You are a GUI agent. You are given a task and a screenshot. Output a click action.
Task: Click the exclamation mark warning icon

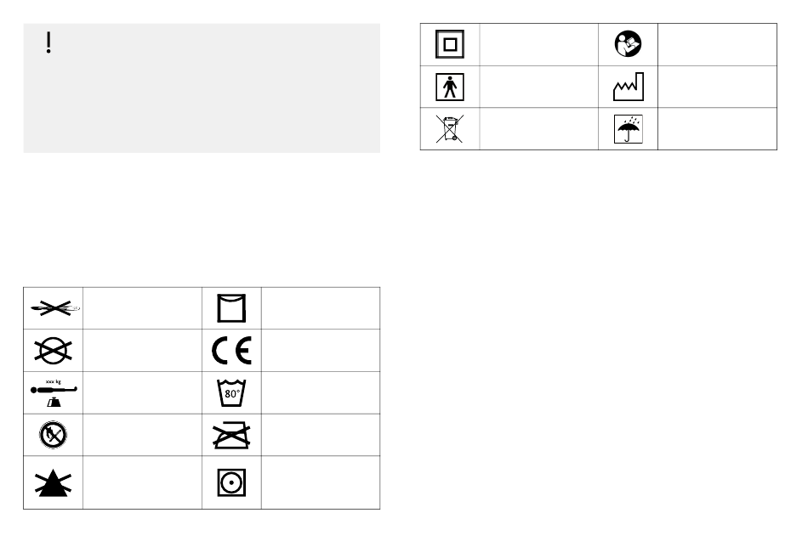pos(48,42)
